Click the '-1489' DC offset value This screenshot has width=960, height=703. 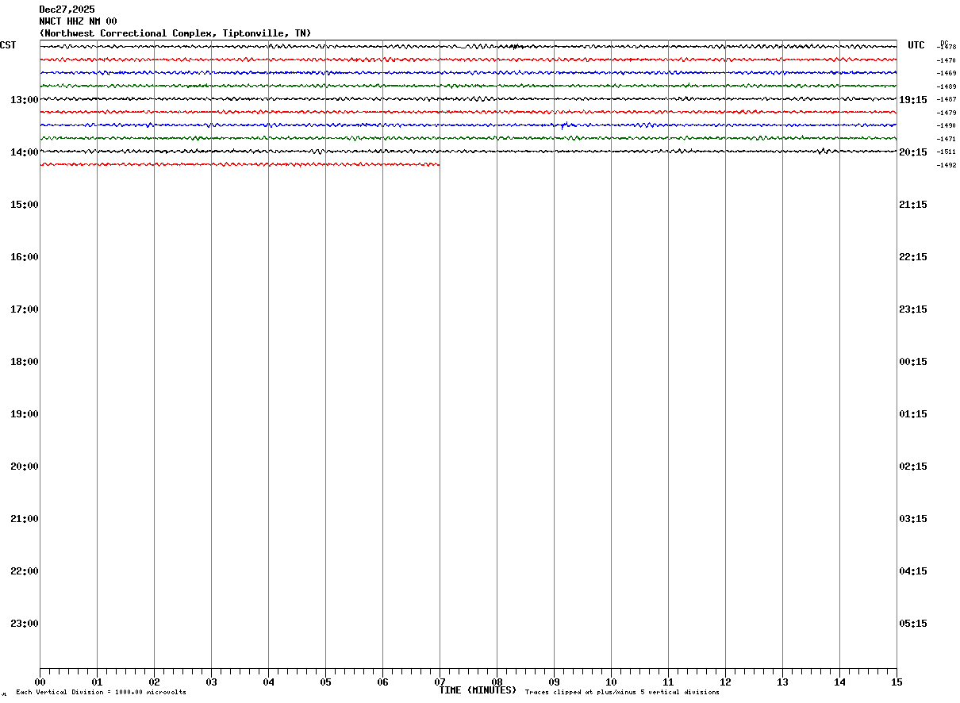[x=947, y=86]
